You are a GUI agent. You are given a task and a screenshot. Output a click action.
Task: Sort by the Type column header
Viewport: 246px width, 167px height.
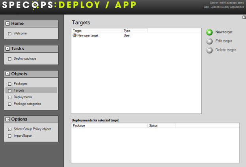134,31
